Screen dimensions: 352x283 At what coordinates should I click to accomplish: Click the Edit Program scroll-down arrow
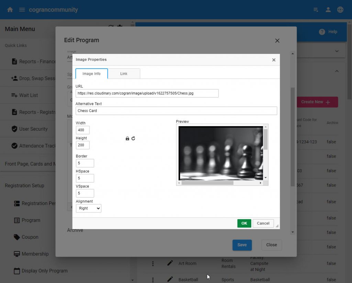(293, 232)
